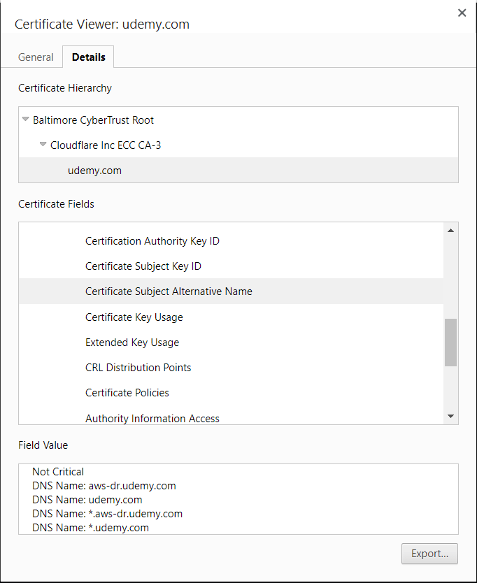
Task: Switch to the General tab
Action: click(36, 57)
